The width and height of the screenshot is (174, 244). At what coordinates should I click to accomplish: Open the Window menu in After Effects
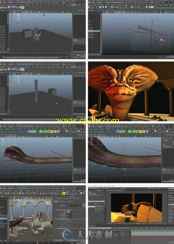pyautogui.click(x=109, y=186)
